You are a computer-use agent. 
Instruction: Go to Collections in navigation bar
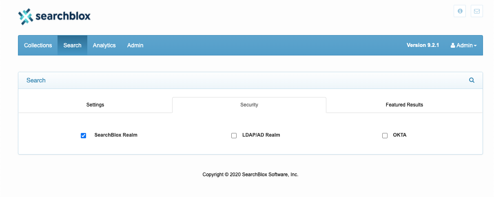pos(38,45)
